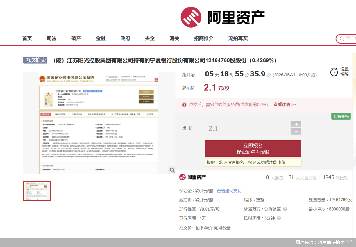The image size is (356, 247).
Task: Open 查看如何支付 link
Action: click(229, 191)
